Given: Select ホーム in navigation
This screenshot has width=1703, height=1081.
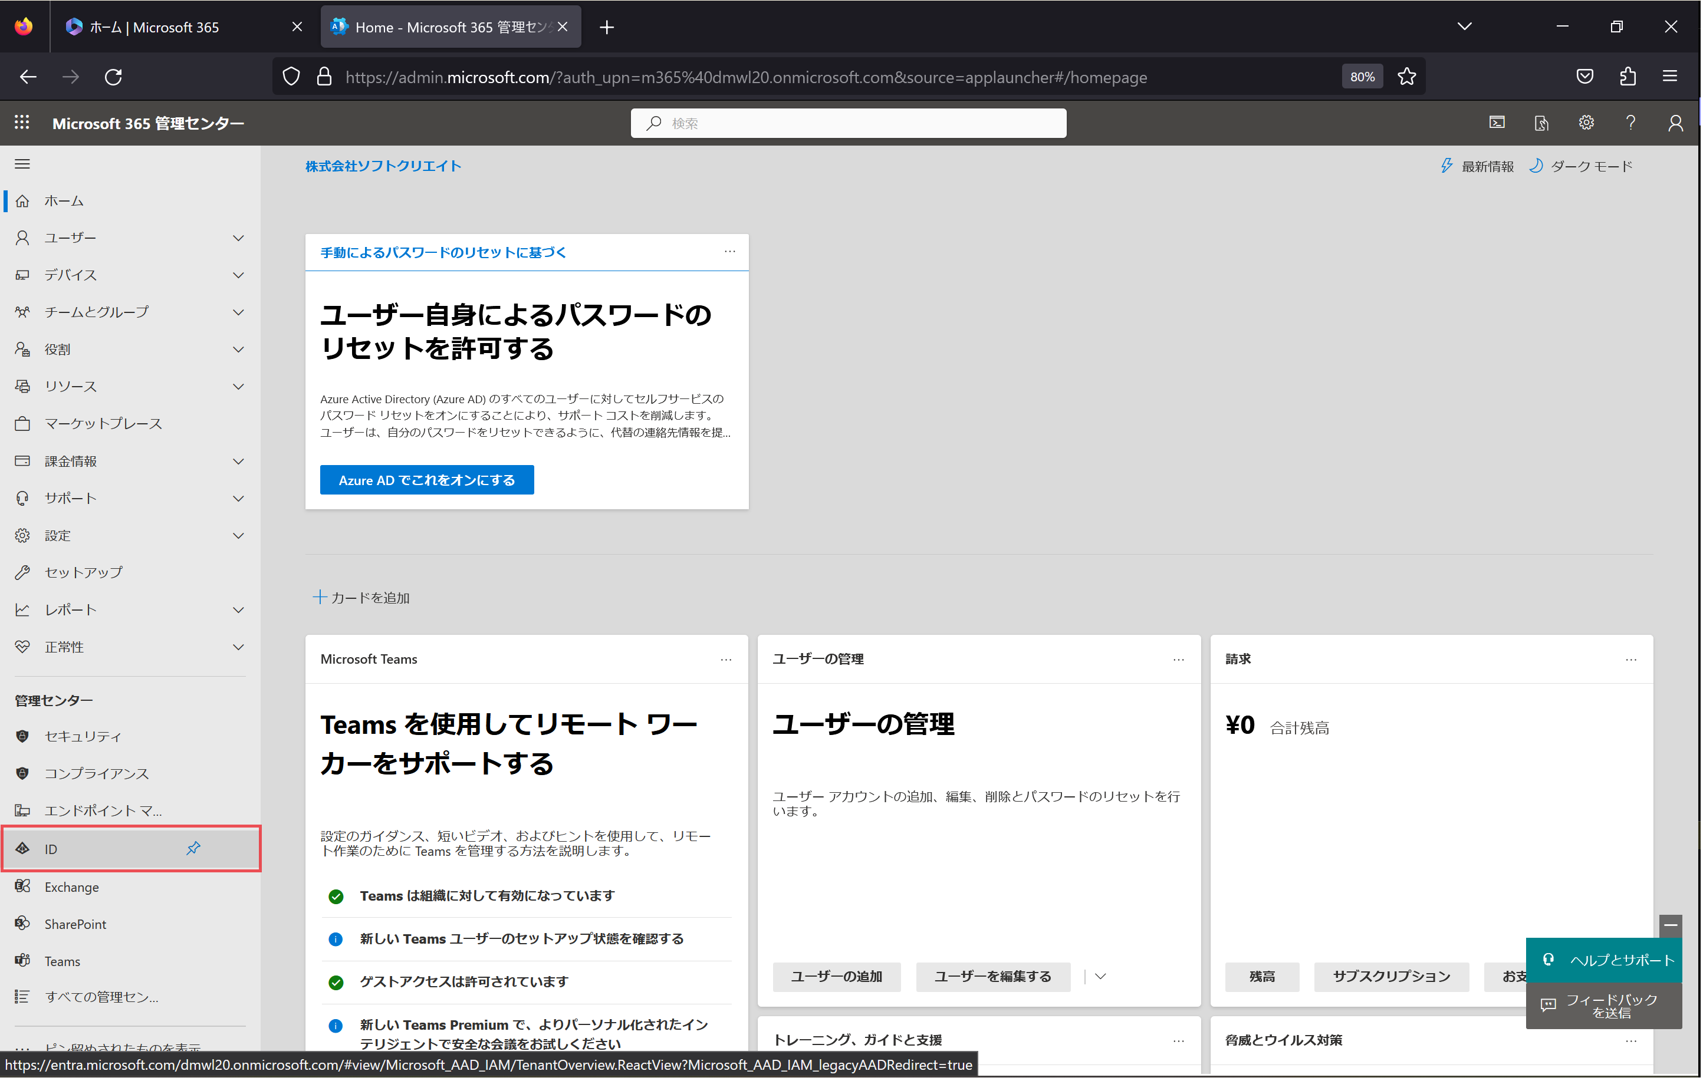Looking at the screenshot, I should (x=130, y=201).
